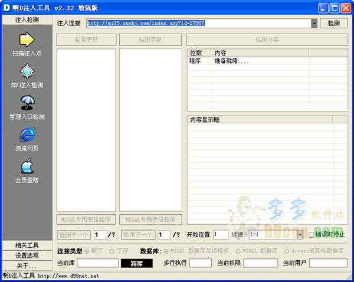Click the 内容显示框 column header

pos(260,120)
